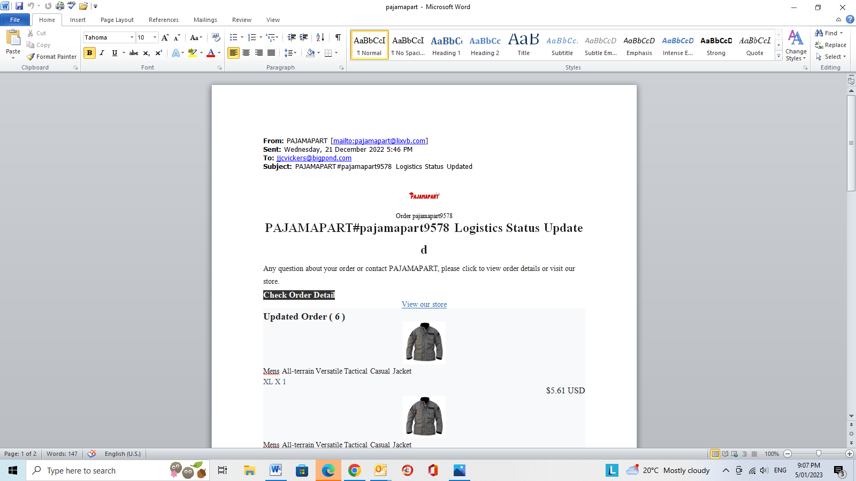856x481 pixels.
Task: Open the line spacing dropdown
Action: click(x=291, y=53)
